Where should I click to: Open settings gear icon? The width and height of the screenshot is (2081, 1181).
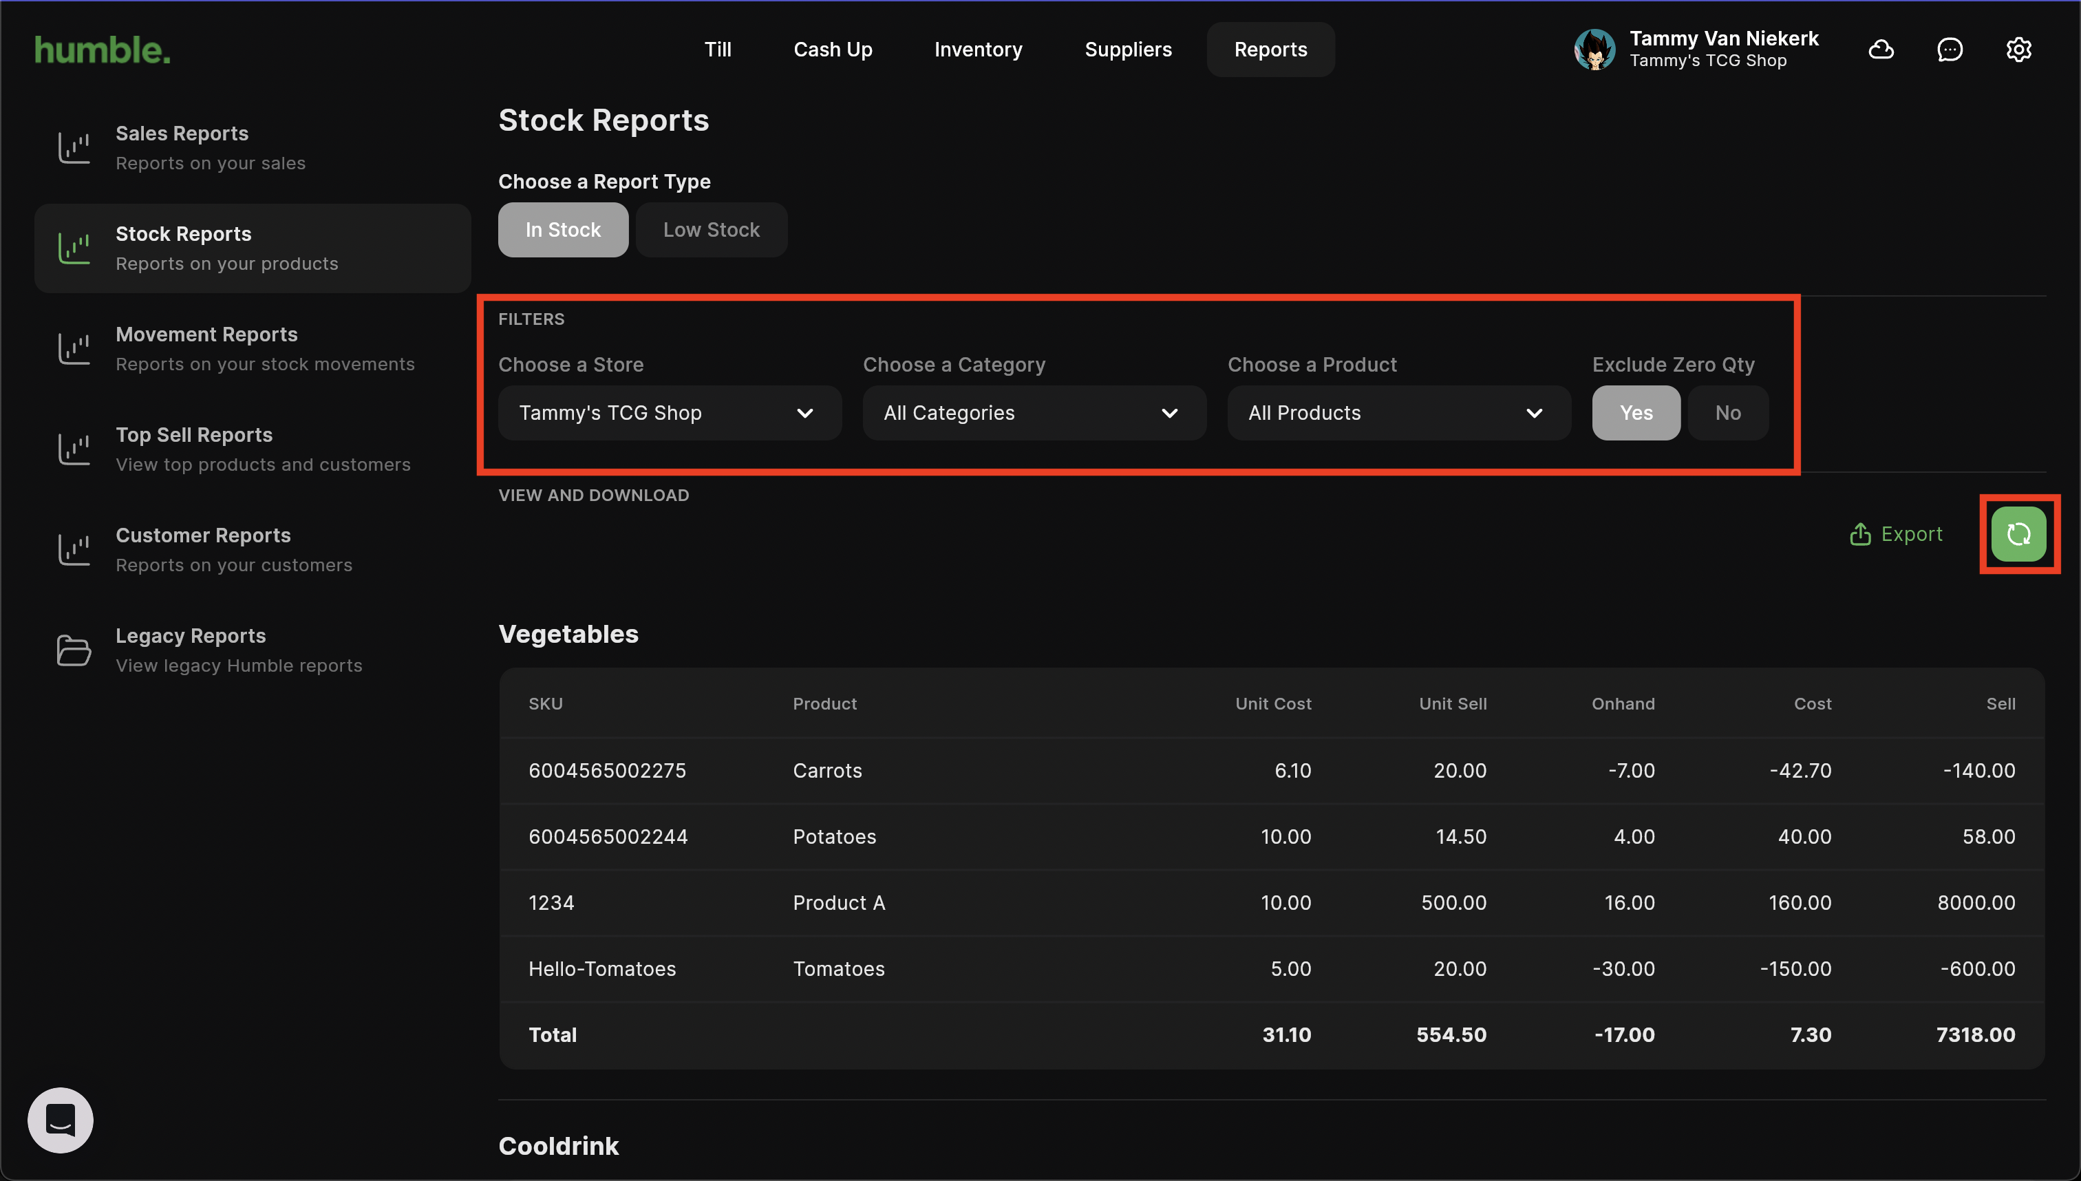click(2018, 50)
